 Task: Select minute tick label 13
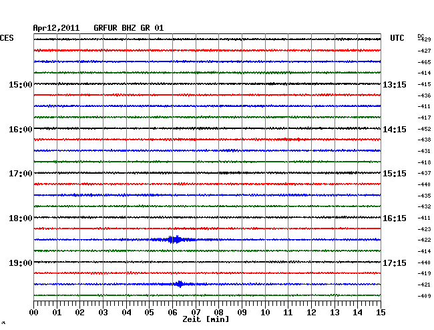(335, 313)
